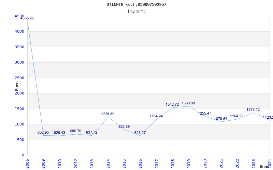Select year 2019 on the x-axis
This screenshot has width=273, height=170.
(189, 163)
